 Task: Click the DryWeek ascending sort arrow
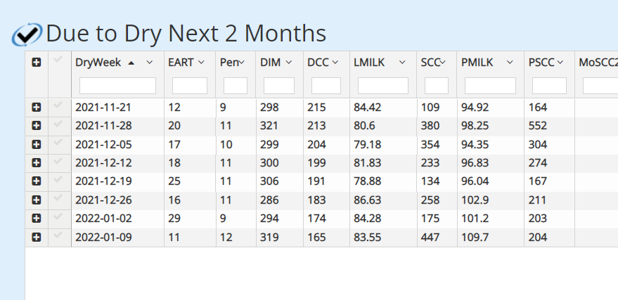(x=131, y=63)
